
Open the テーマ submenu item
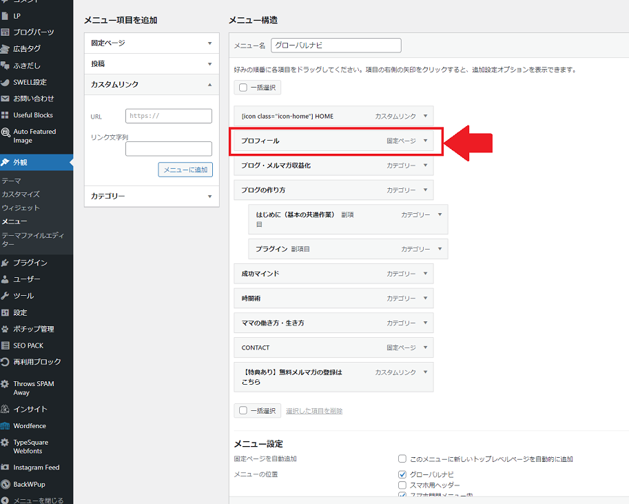[11, 181]
